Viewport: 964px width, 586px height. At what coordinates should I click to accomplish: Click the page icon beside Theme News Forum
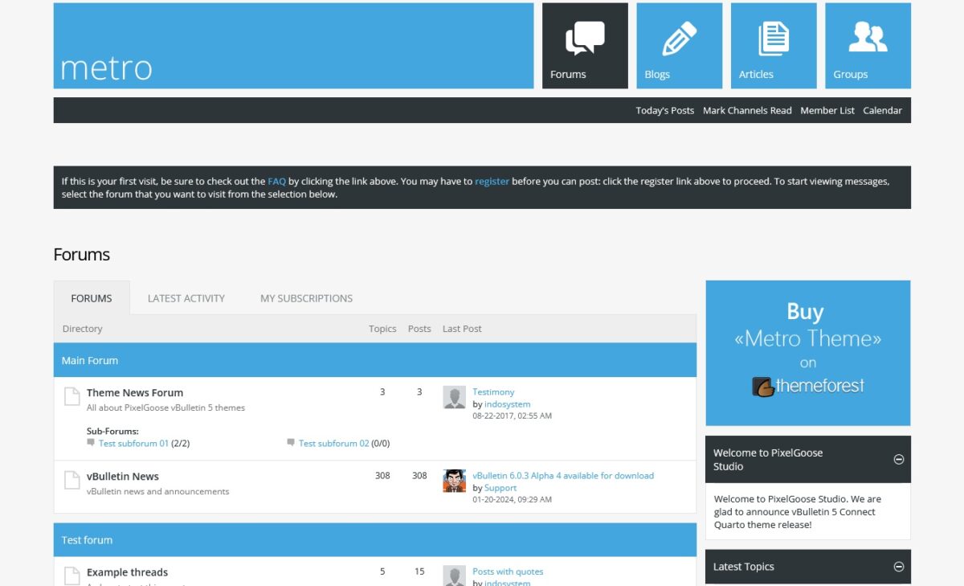[x=71, y=395]
